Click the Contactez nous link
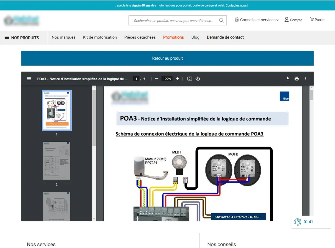Screen dimensions: 335x248 coord(237,5)
